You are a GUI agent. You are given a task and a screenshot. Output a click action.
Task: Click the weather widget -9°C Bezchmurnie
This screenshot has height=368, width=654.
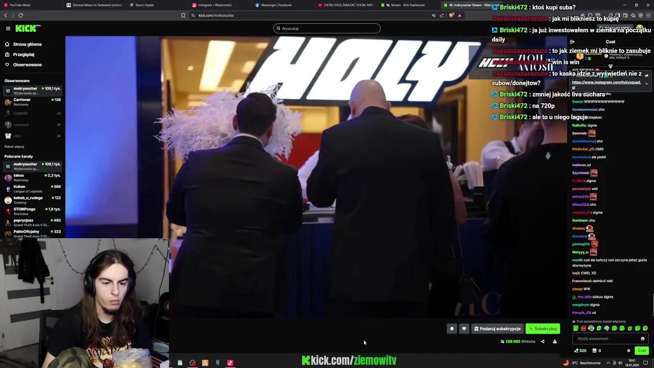click(x=581, y=363)
